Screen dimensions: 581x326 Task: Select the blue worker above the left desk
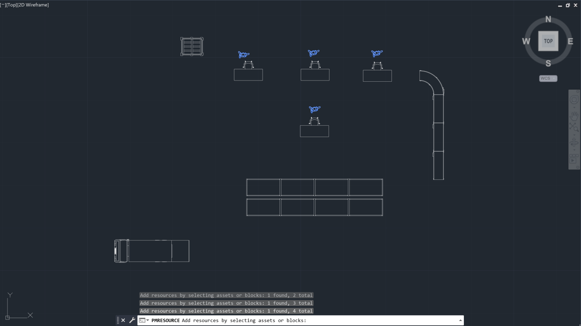[244, 55]
